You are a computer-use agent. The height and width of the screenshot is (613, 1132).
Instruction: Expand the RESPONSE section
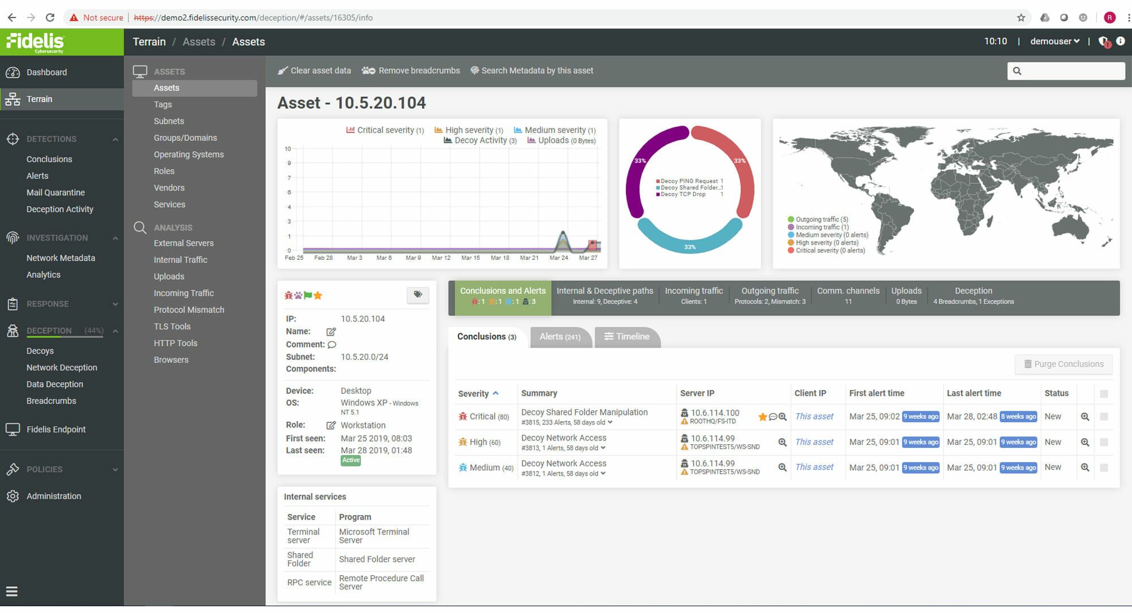(115, 305)
